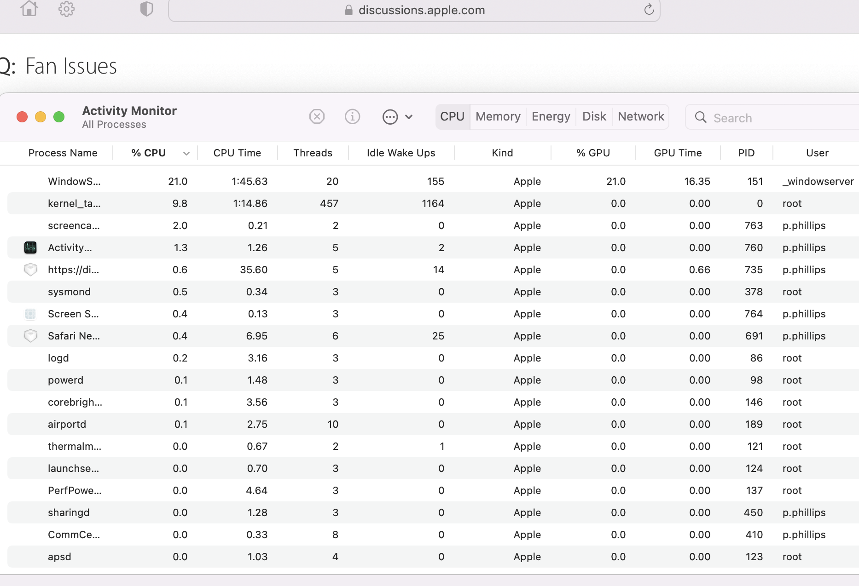Click the All Processes subtitle
Viewport: 859px width, 586px height.
[x=114, y=125]
